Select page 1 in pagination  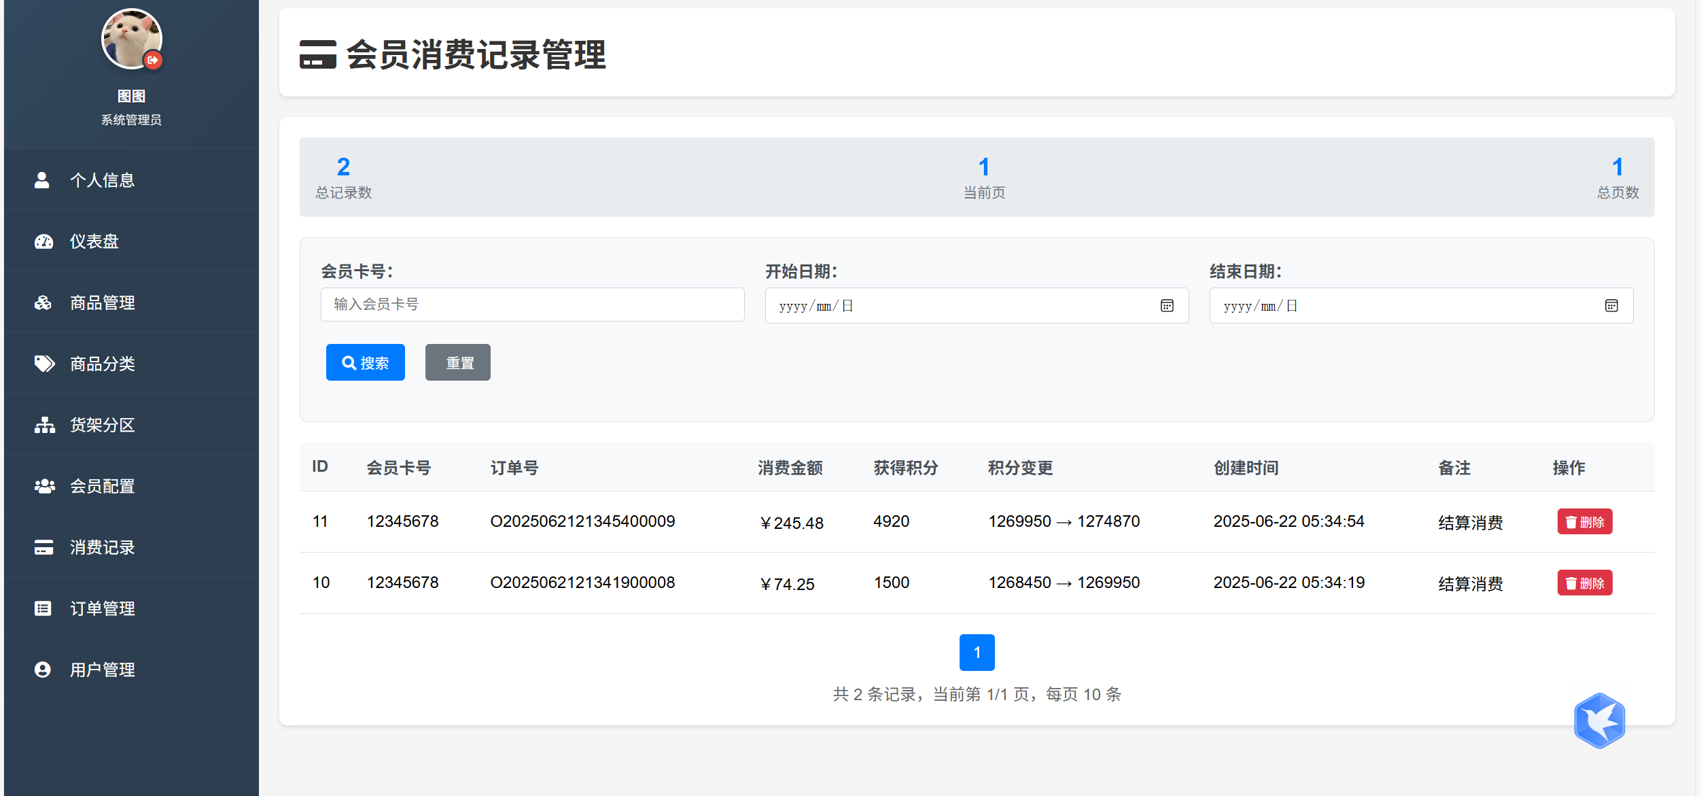click(x=977, y=653)
